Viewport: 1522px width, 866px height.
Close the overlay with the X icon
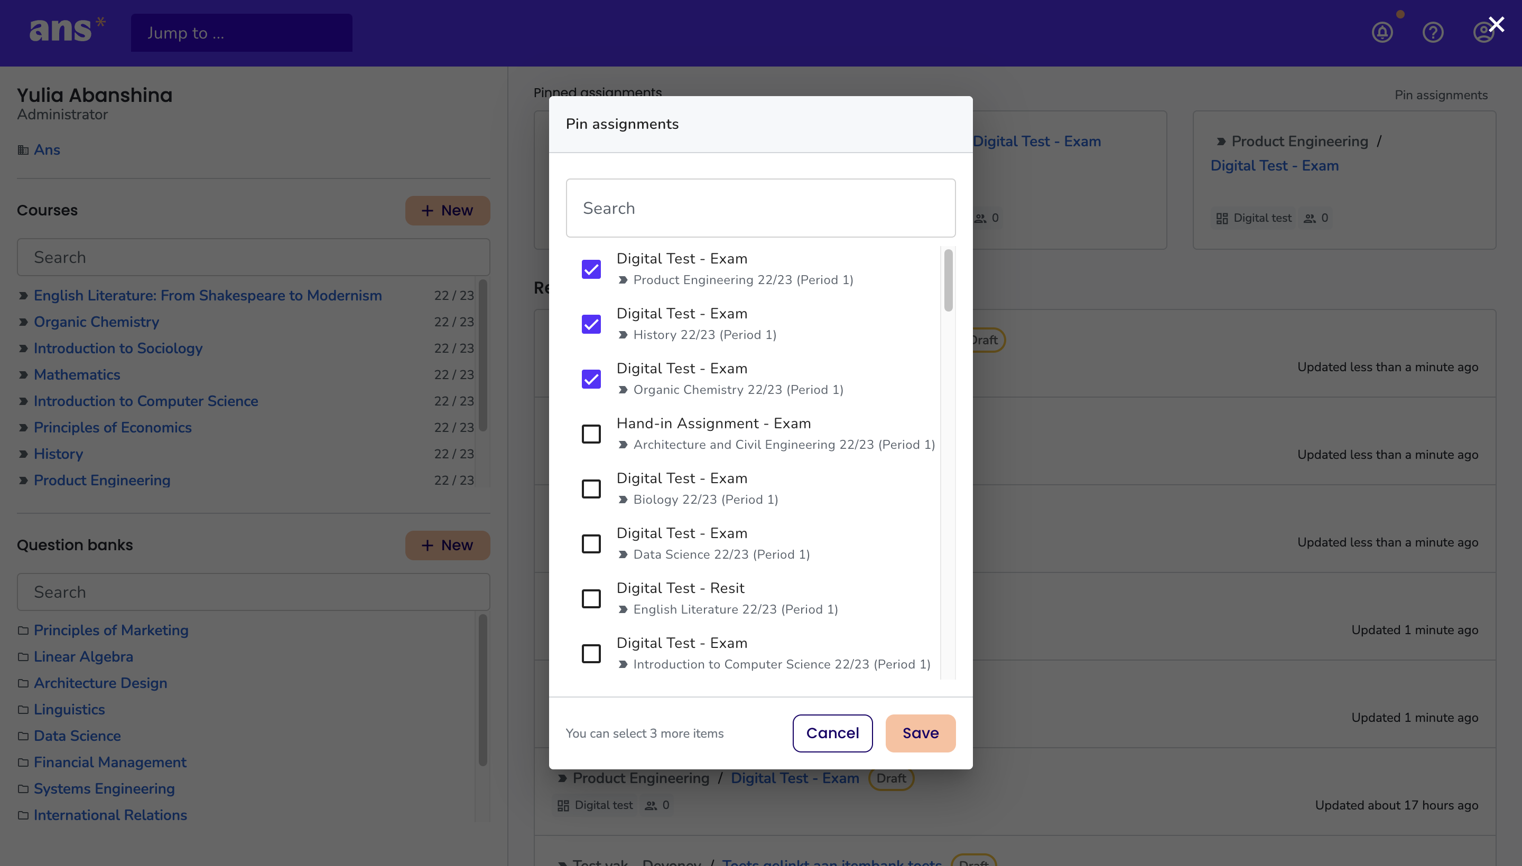click(x=1496, y=24)
